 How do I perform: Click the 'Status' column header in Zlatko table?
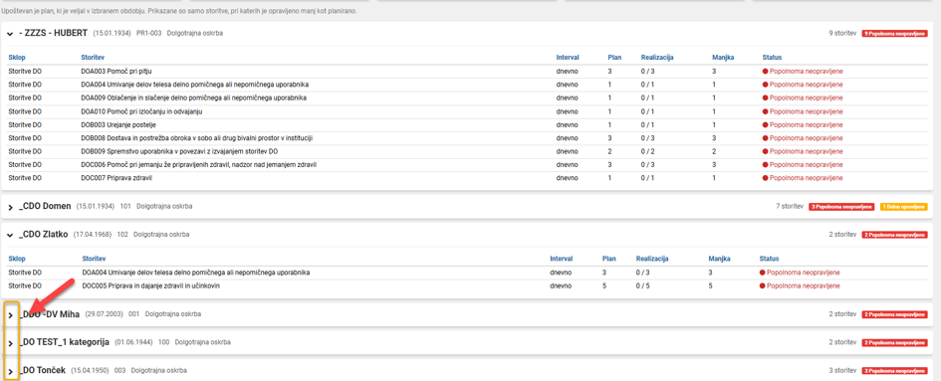pos(769,260)
